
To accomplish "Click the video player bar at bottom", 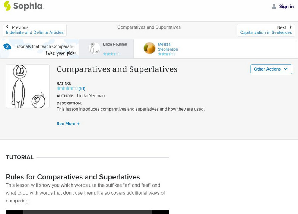I will click(x=87, y=212).
